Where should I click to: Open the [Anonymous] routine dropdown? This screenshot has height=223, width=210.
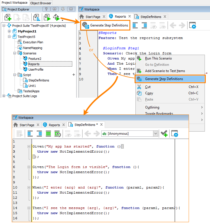click(155, 133)
